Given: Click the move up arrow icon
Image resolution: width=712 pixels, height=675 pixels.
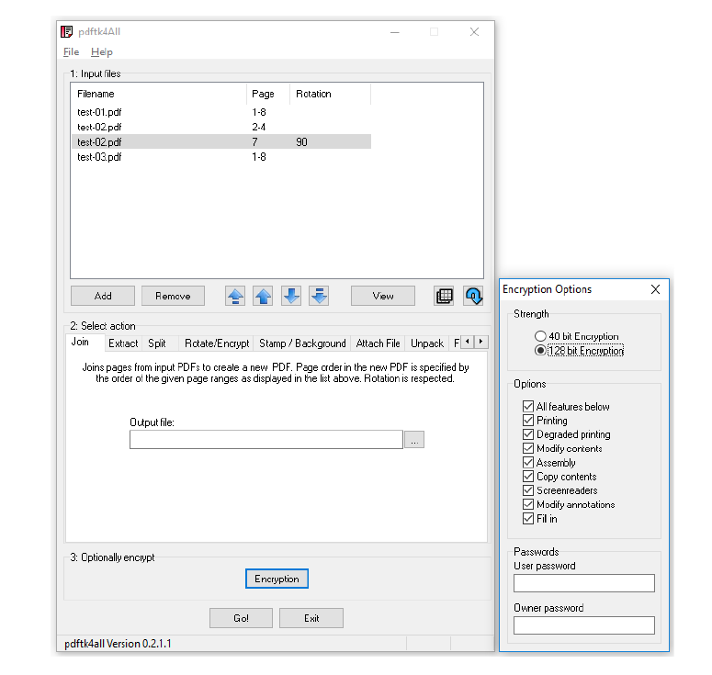Looking at the screenshot, I should 263,296.
